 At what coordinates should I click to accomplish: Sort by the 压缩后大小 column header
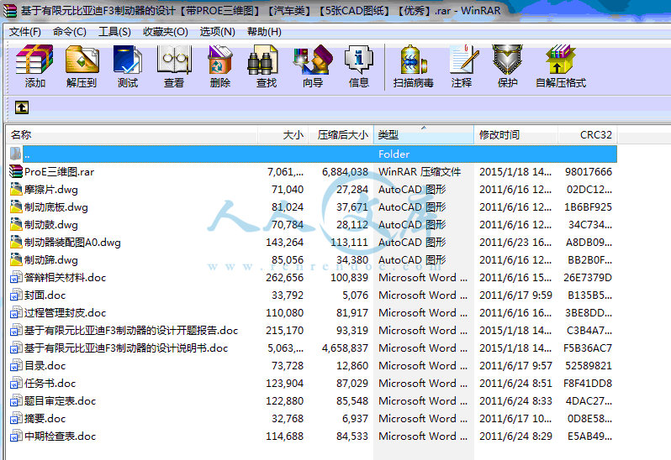click(341, 135)
